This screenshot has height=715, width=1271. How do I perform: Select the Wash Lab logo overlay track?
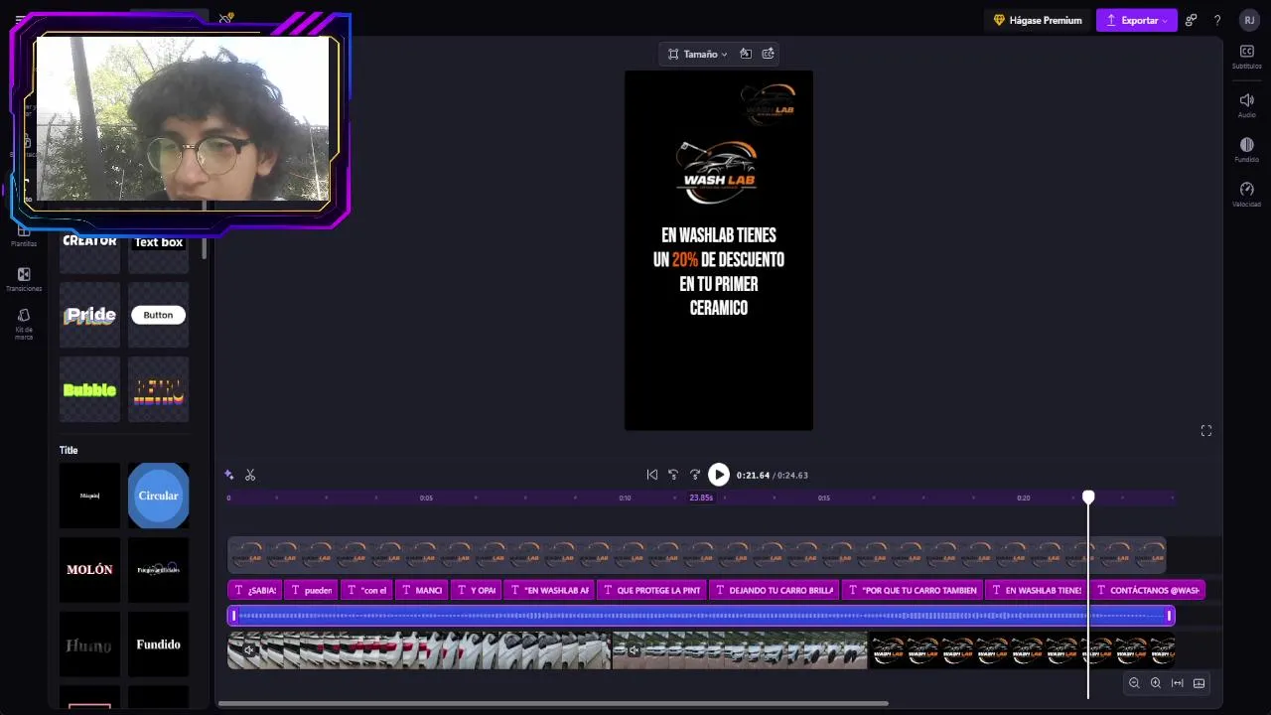696,555
